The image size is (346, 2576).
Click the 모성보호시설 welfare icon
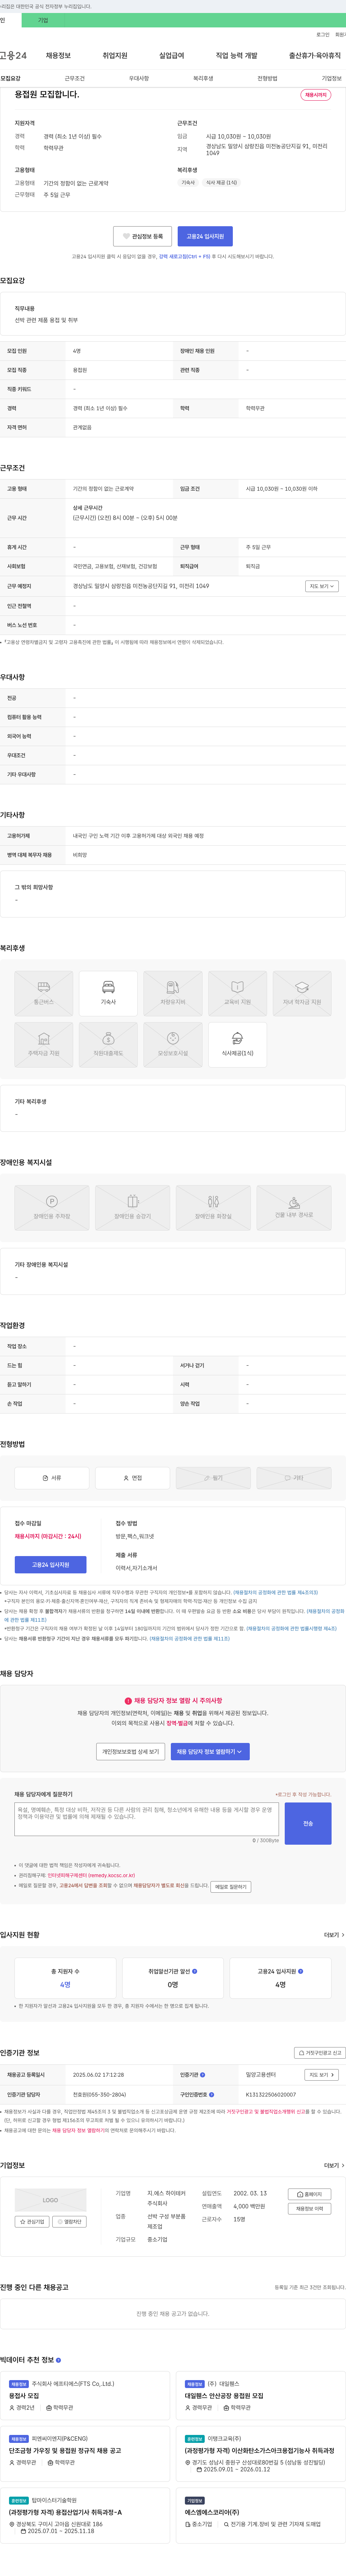point(173,1044)
